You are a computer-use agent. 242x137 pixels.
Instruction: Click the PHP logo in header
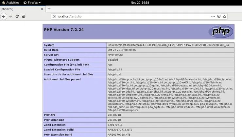(x=221, y=31)
